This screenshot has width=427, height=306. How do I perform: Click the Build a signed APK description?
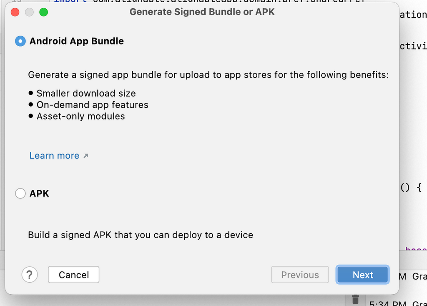tap(141, 235)
